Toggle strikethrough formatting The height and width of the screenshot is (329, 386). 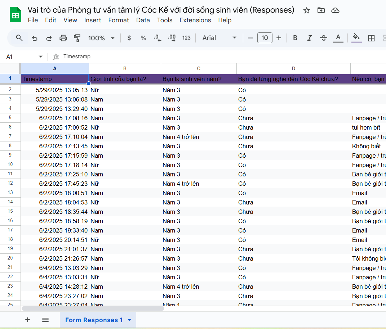point(324,38)
